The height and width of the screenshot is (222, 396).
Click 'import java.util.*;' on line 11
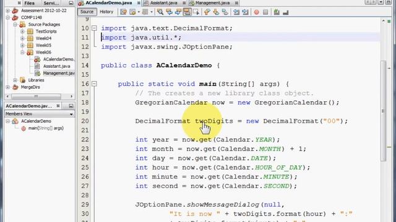(141, 38)
